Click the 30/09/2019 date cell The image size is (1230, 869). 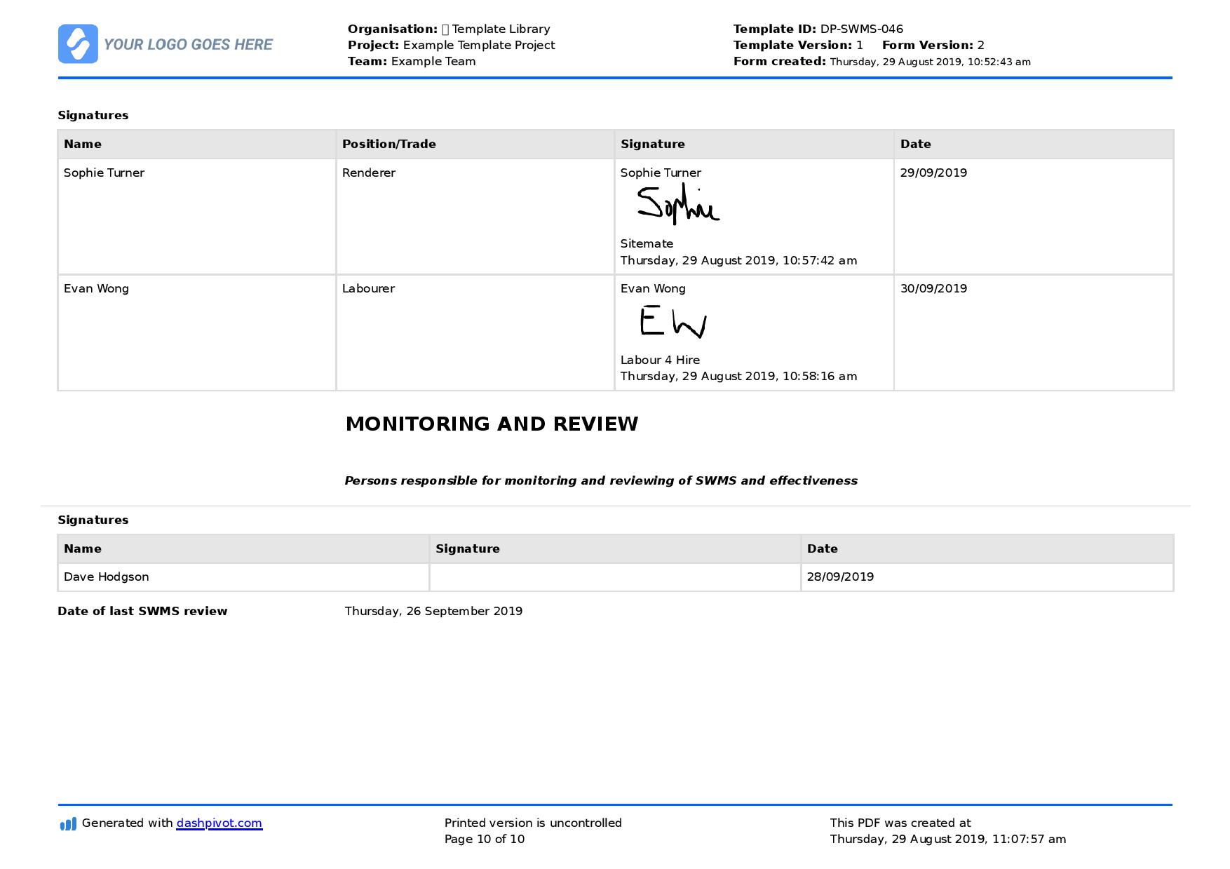click(x=1034, y=332)
